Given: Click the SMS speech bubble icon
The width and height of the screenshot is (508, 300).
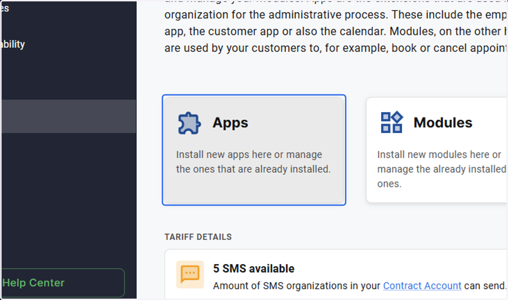Looking at the screenshot, I should coord(190,275).
